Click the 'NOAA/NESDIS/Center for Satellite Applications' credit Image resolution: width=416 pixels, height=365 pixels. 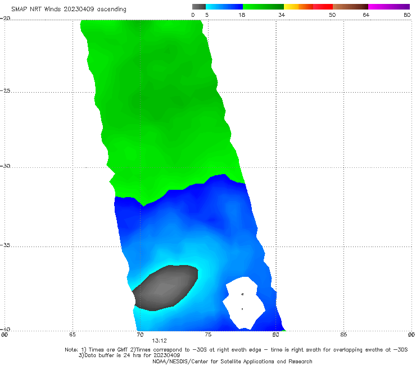232,362
